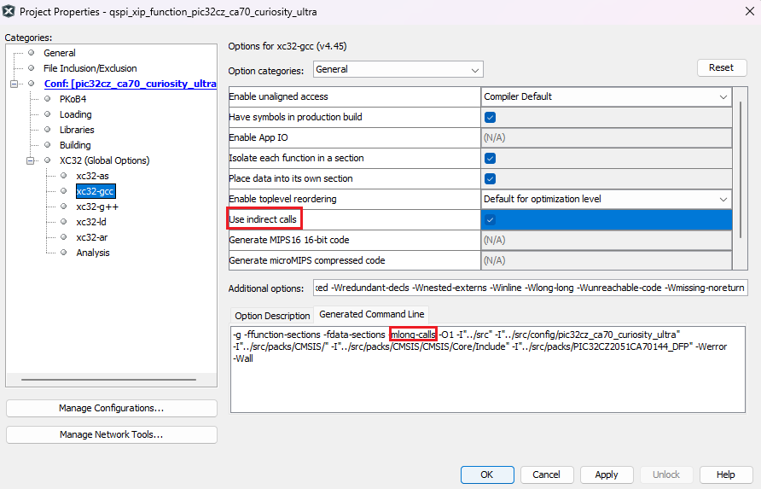Open the Loading category
The height and width of the screenshot is (489, 761).
76,114
